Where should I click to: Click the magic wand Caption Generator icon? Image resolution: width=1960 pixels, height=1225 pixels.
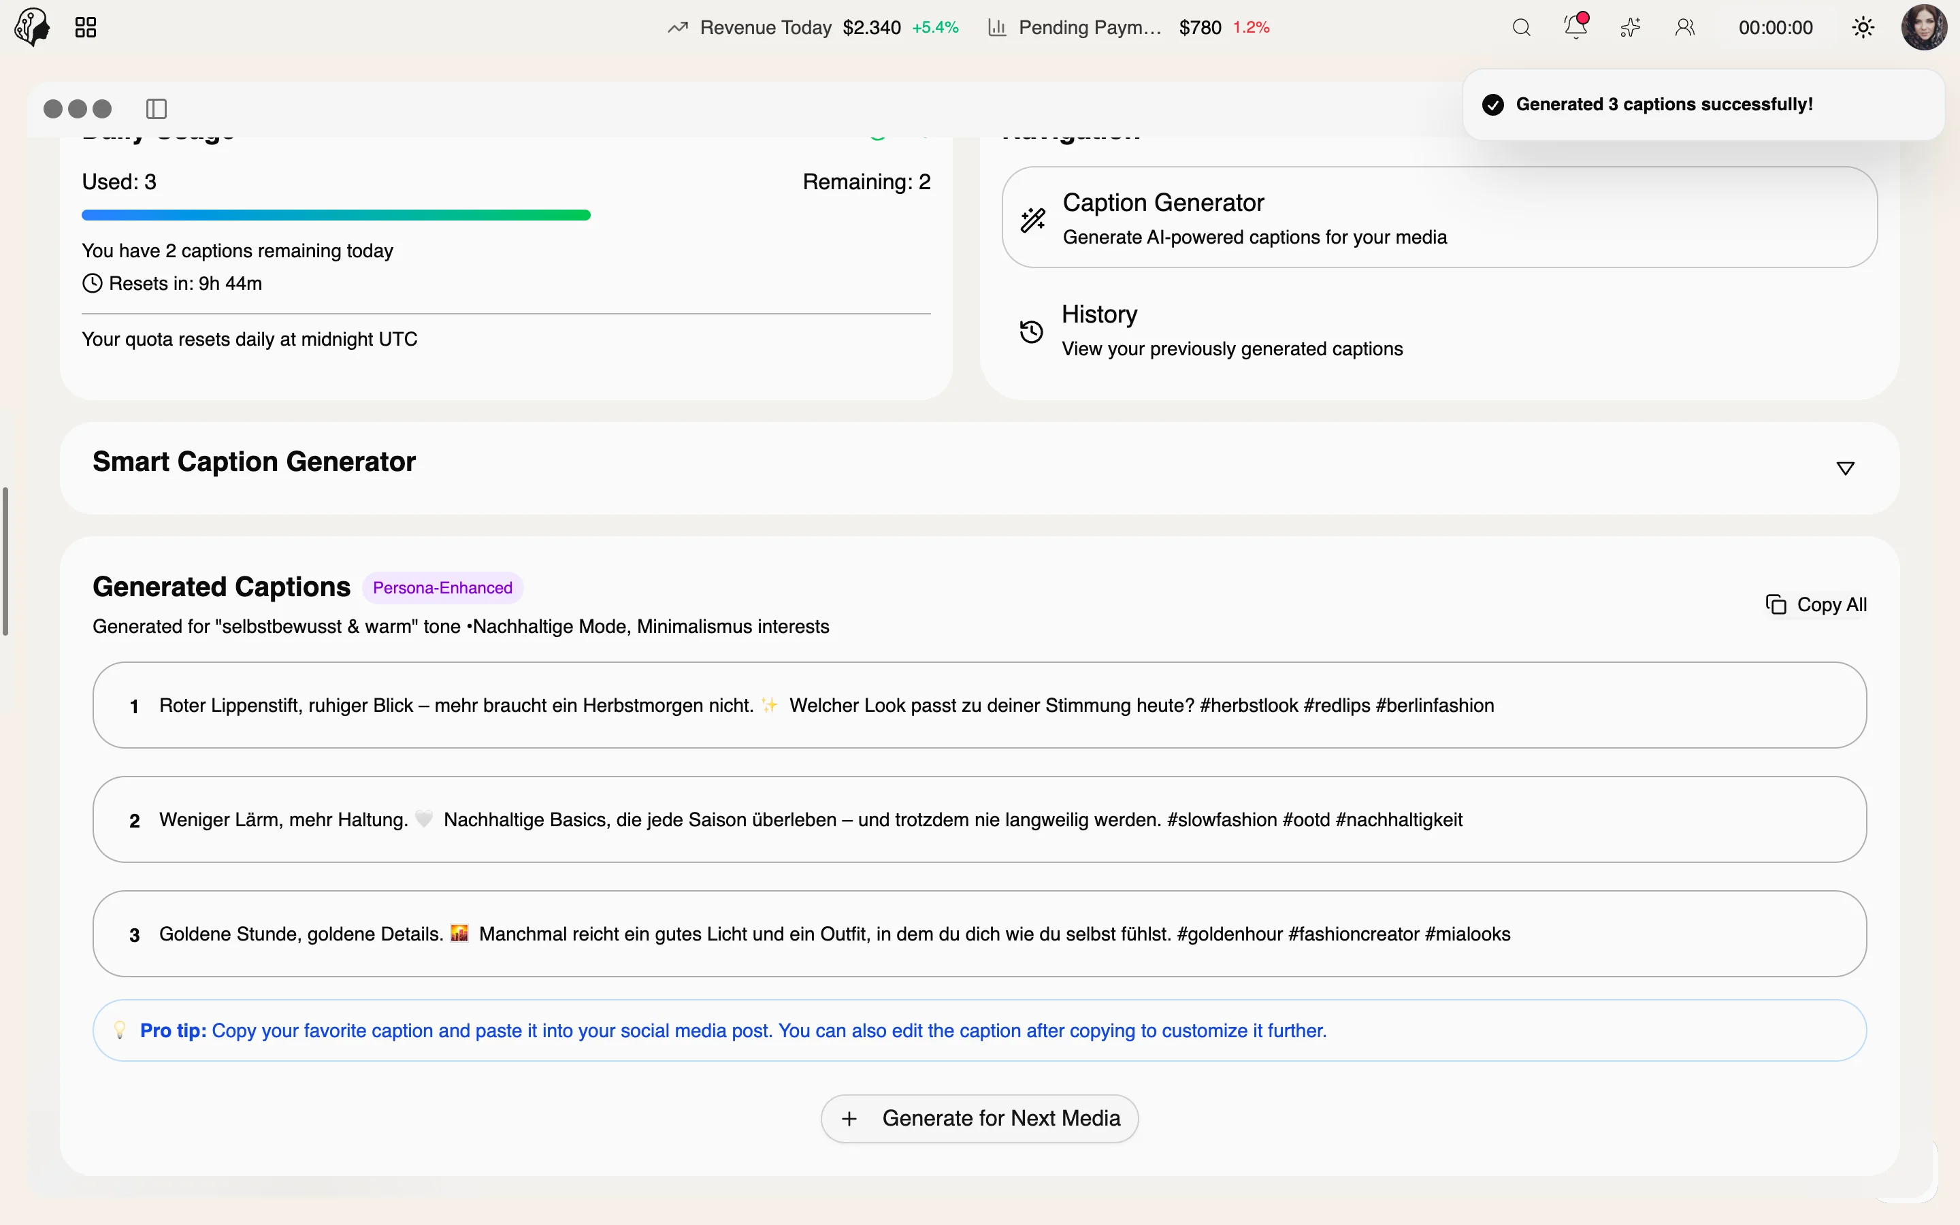tap(1032, 220)
